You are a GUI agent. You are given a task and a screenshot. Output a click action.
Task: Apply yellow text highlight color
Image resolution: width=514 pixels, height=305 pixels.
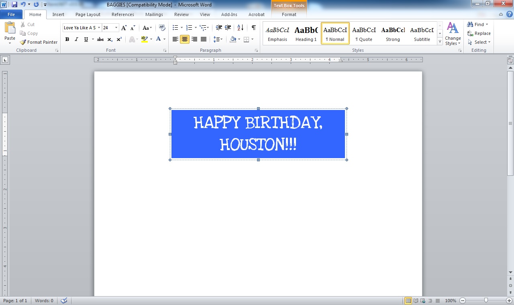145,39
